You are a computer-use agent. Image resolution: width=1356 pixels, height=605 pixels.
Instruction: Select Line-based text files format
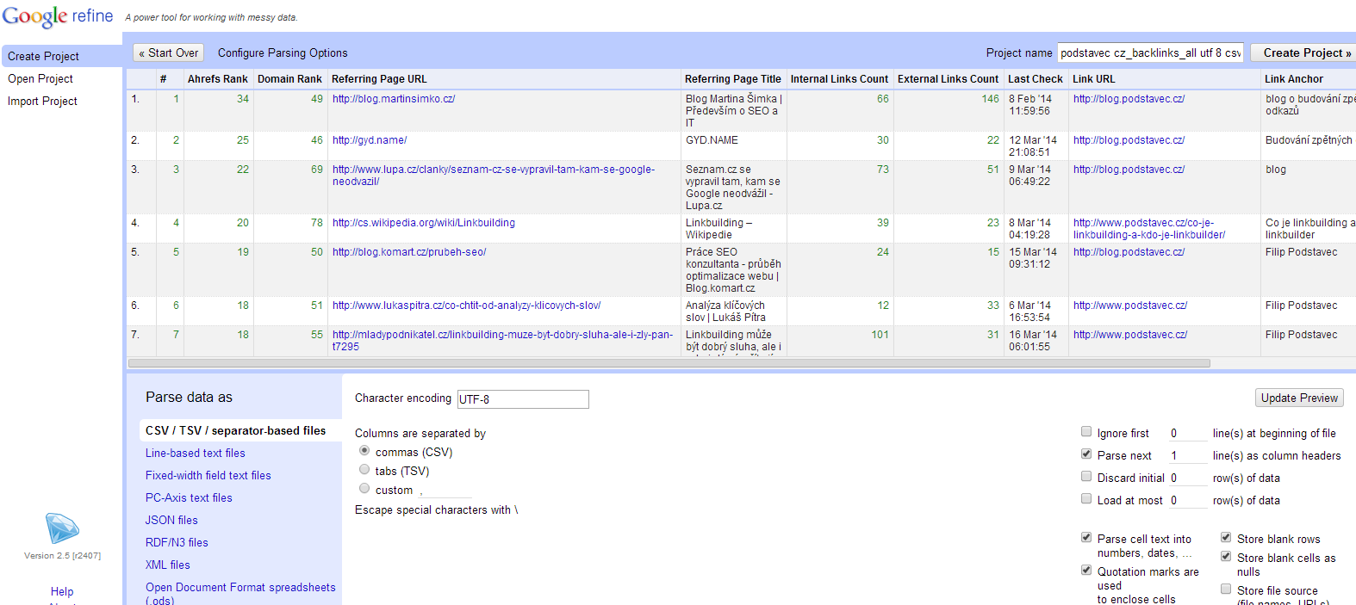pos(196,453)
